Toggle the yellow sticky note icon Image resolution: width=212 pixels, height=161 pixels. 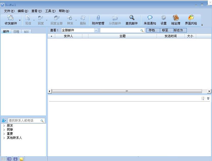[x=21, y=159]
